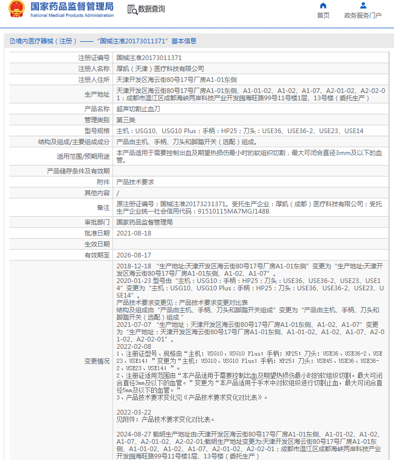Click the 注册人名称 label
This screenshot has width=394, height=460.
(x=94, y=68)
